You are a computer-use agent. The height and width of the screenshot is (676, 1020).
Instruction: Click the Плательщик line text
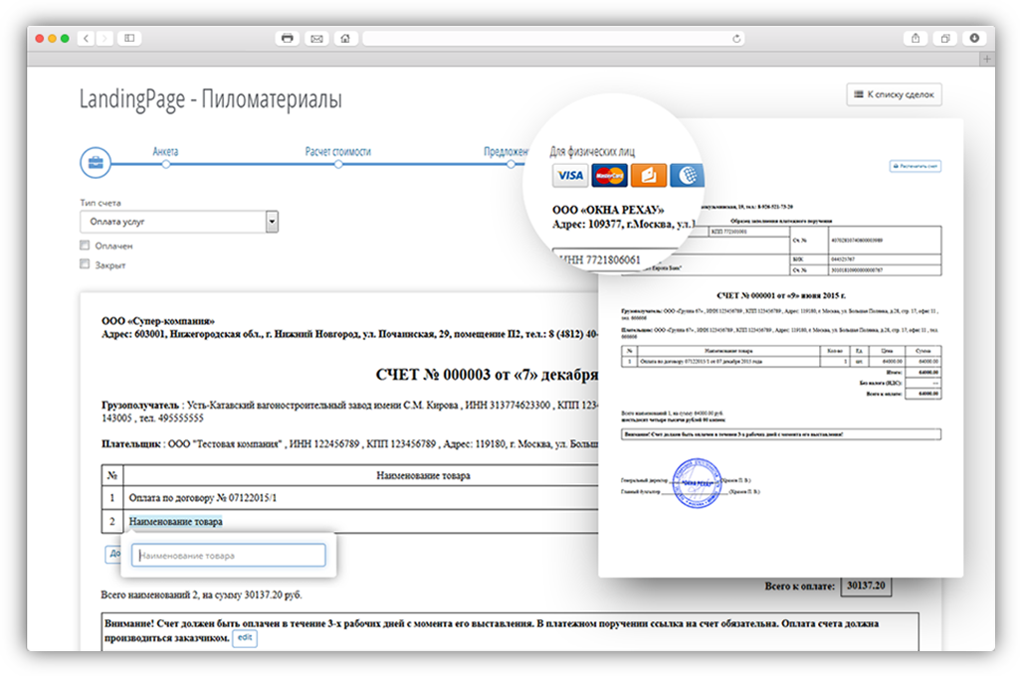(350, 444)
